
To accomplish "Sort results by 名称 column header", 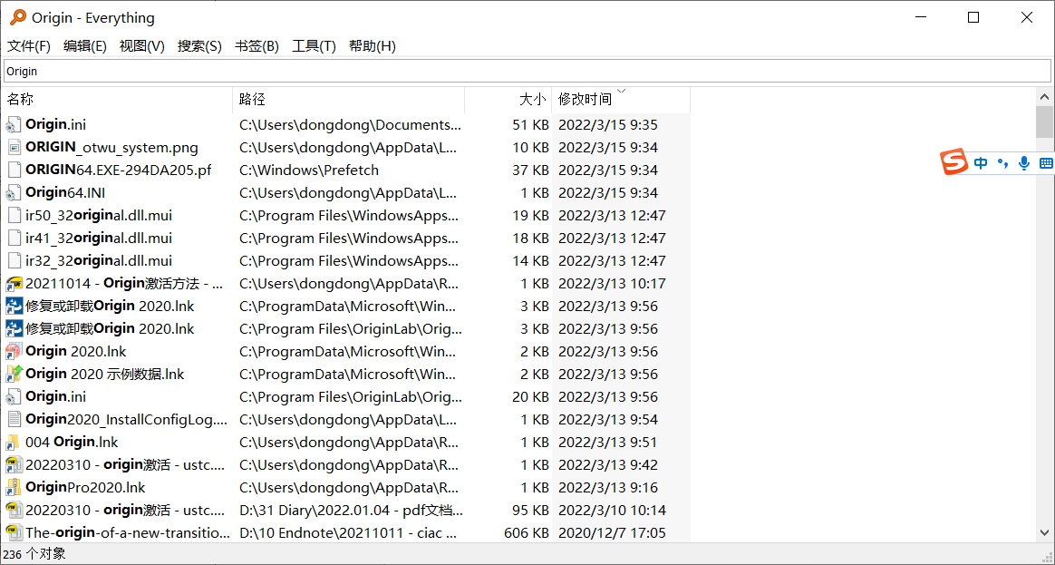I will click(20, 99).
